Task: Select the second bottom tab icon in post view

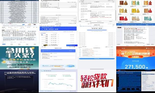Action: pyautogui.click(x=11, y=44)
